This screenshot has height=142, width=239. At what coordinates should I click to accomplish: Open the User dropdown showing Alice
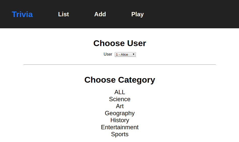coord(125,55)
